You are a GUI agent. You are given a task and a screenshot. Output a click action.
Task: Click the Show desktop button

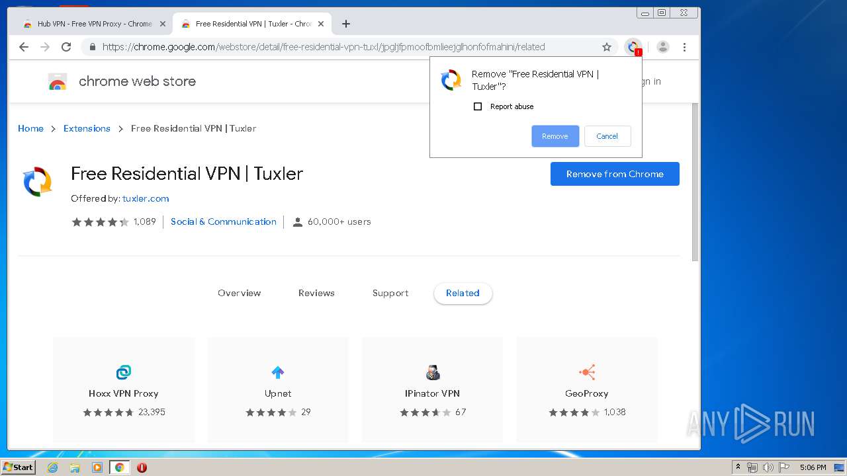839,467
